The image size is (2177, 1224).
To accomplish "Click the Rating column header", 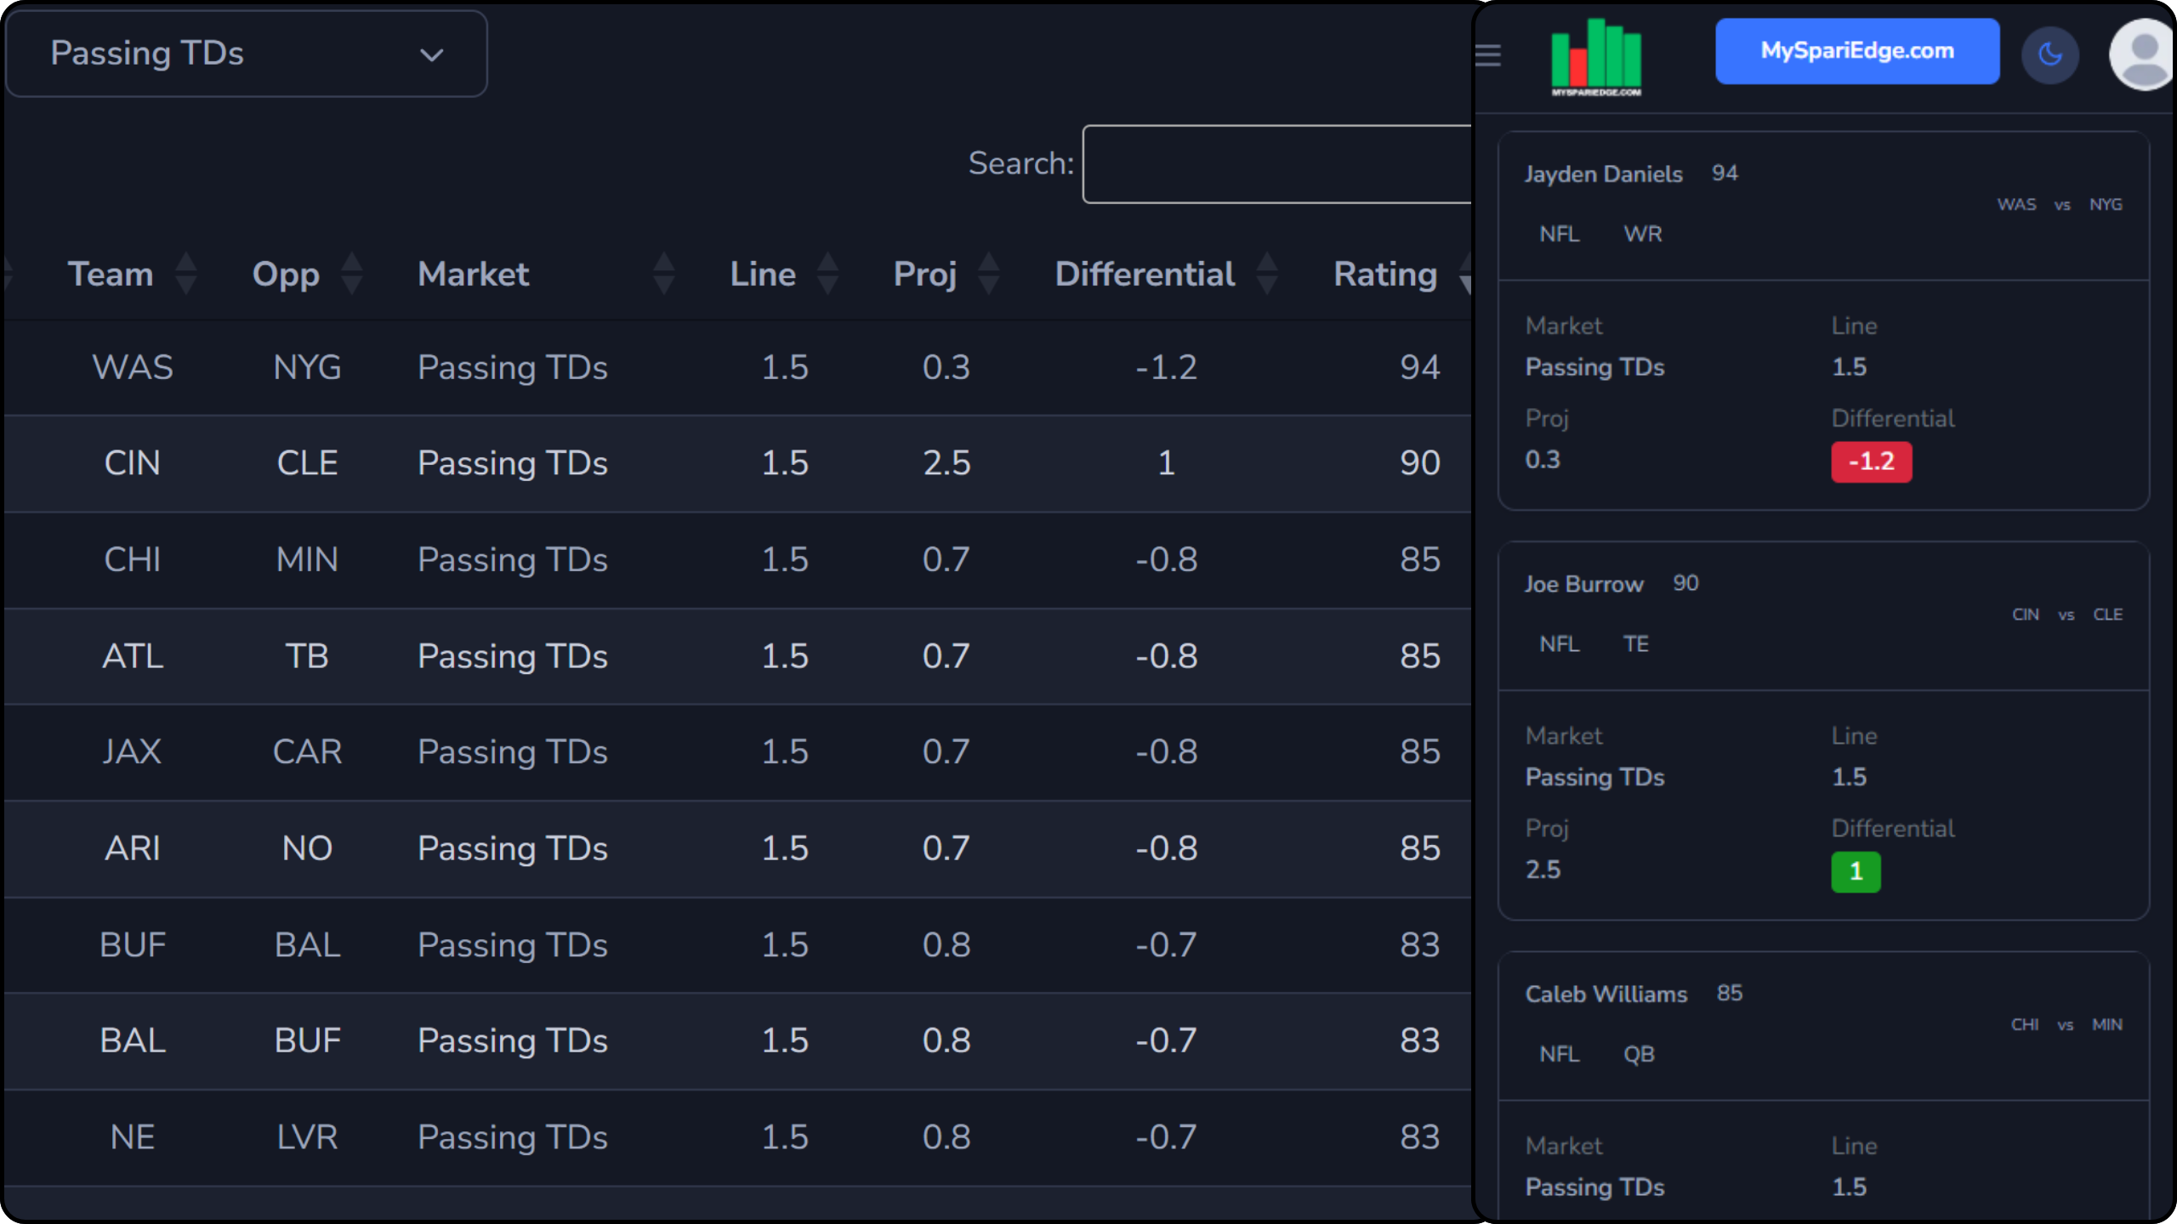I will pos(1385,274).
